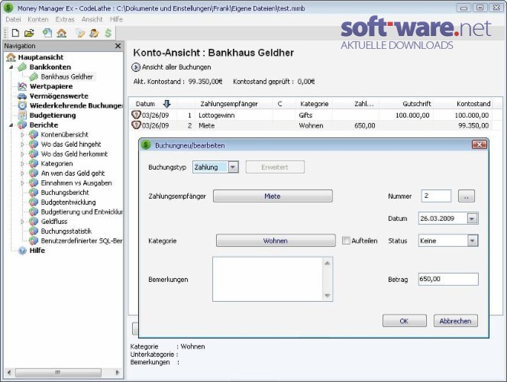507x382 pixels.
Task: Click the Buchungsstatistik report icon
Action: [x=34, y=231]
